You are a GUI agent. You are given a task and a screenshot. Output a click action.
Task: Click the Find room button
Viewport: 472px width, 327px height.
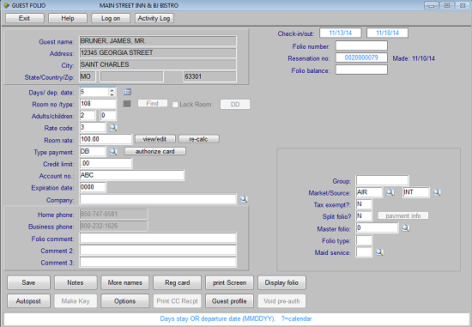(153, 103)
